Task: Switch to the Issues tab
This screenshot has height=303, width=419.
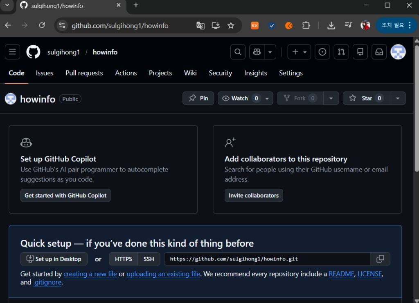Action: (x=45, y=73)
